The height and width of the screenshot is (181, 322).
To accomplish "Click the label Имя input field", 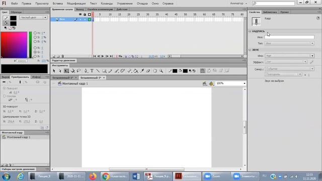I will pyautogui.click(x=289, y=37).
